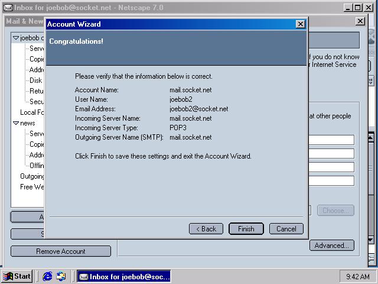Screen dimensions: 378x284
Task: Click the mail envelope icon in Netscape title bar
Action: coord(8,8)
